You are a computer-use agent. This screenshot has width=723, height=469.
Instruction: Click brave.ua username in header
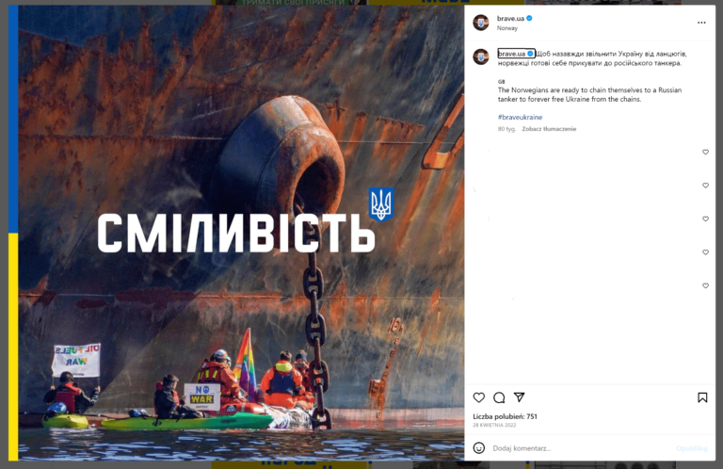[x=510, y=19]
